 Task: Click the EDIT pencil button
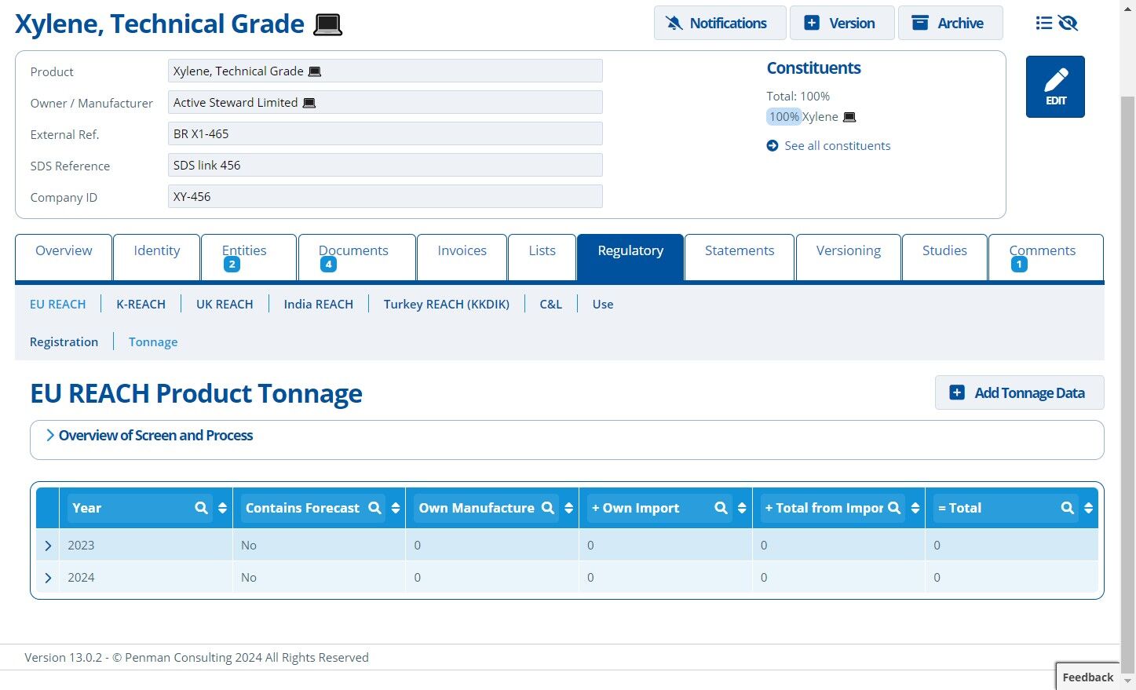tap(1055, 86)
